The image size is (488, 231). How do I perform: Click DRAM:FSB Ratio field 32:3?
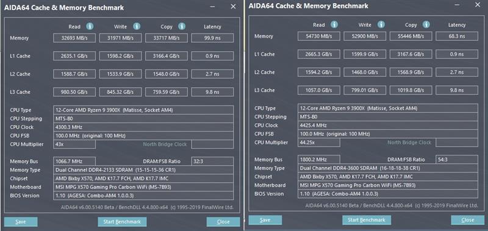click(212, 162)
